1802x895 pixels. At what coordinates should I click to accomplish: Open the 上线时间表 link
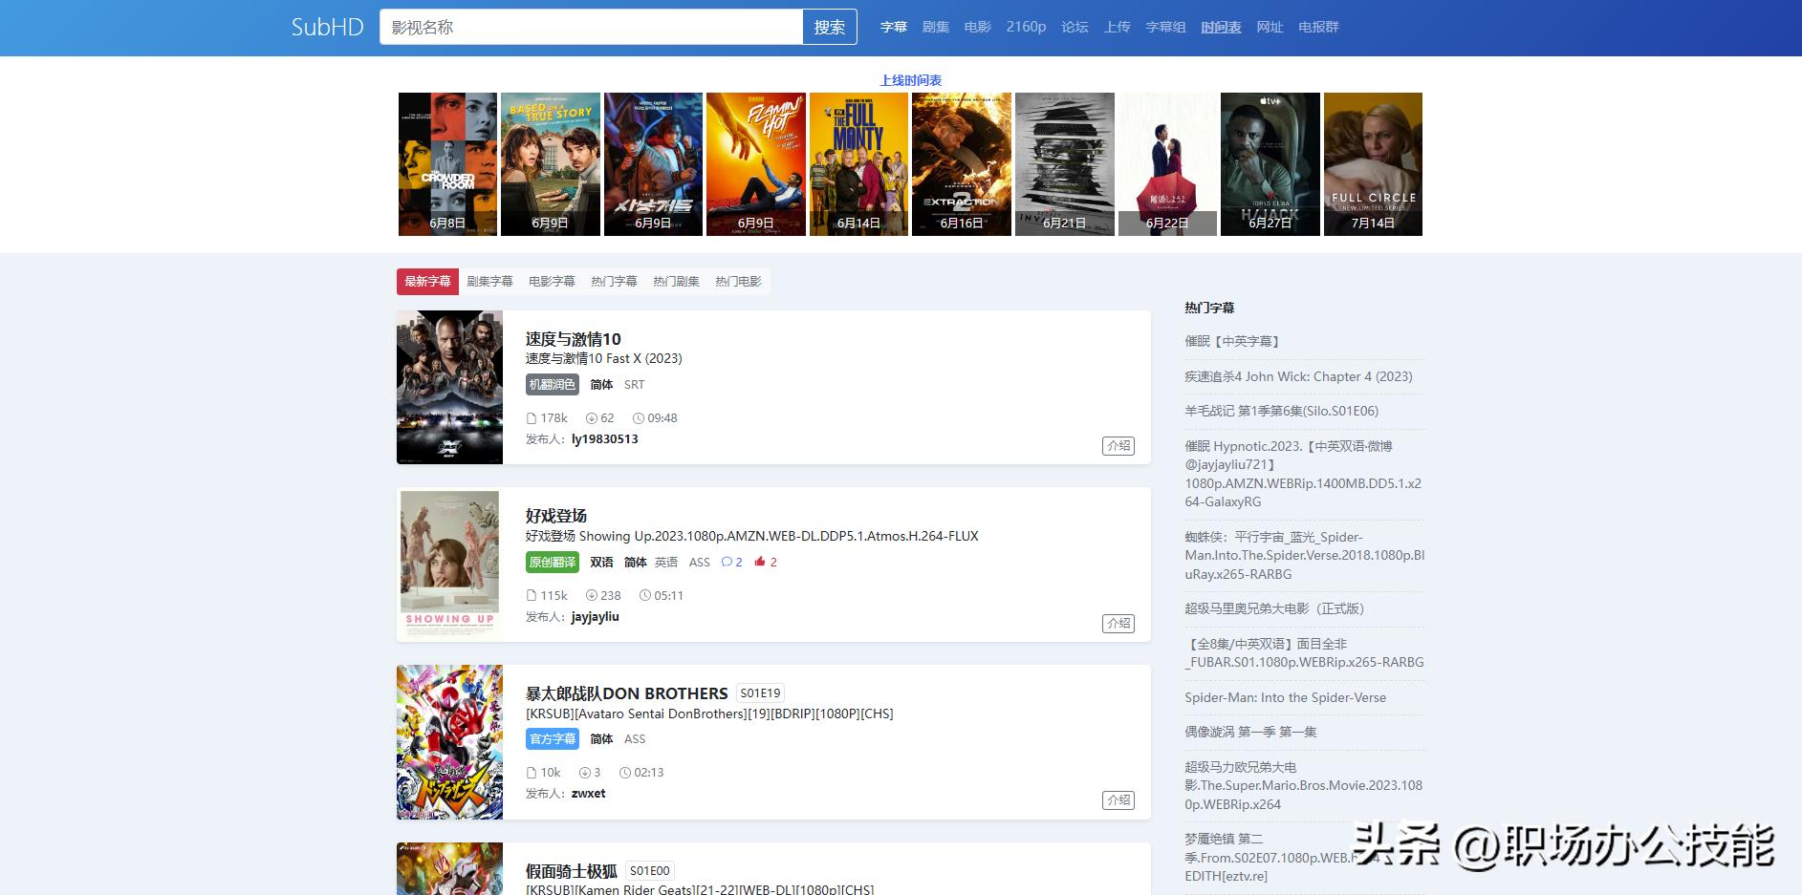coord(910,80)
